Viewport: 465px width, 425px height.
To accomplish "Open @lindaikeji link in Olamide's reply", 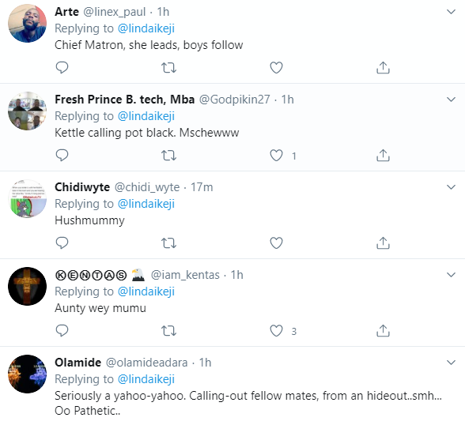I will click(x=146, y=379).
